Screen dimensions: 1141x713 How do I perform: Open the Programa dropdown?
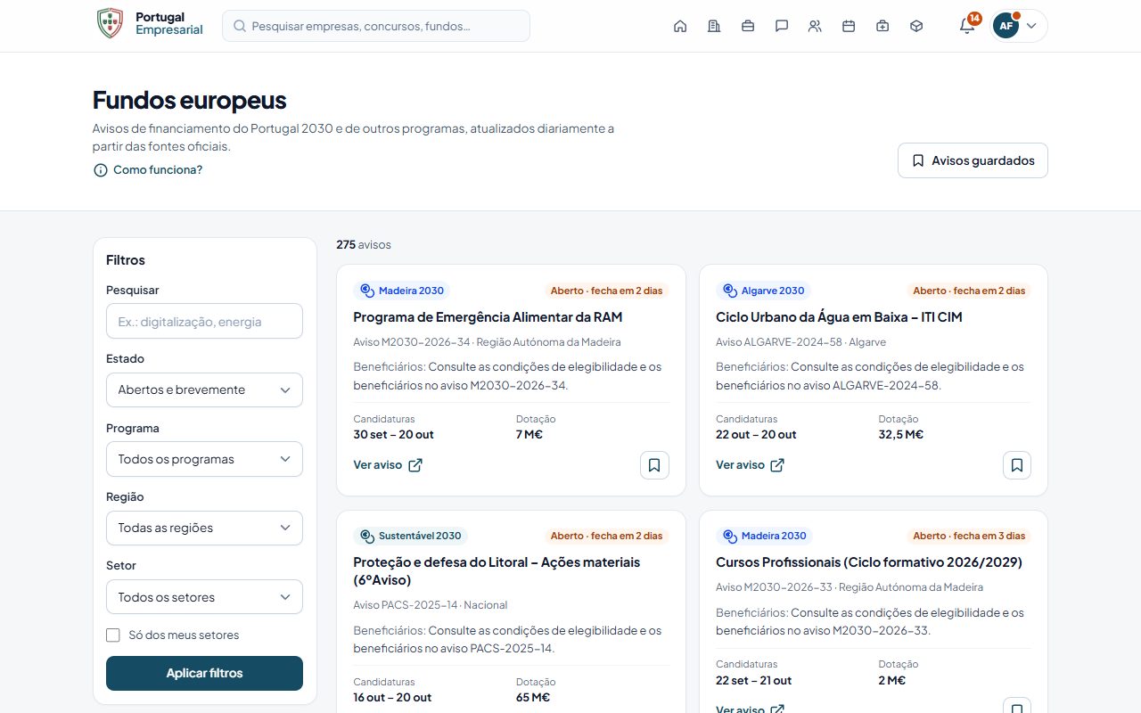tap(204, 459)
